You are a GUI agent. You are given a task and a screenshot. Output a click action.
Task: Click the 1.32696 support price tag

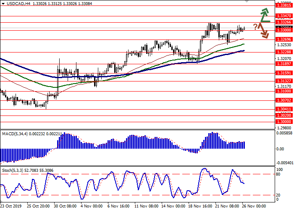pyautogui.click(x=284, y=39)
